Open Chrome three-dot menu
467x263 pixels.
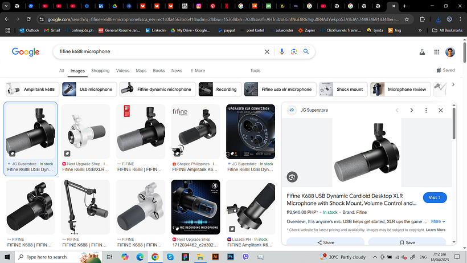pos(460,19)
